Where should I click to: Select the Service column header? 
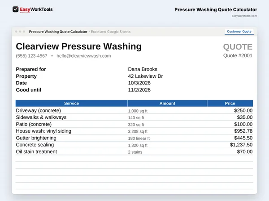[72, 104]
